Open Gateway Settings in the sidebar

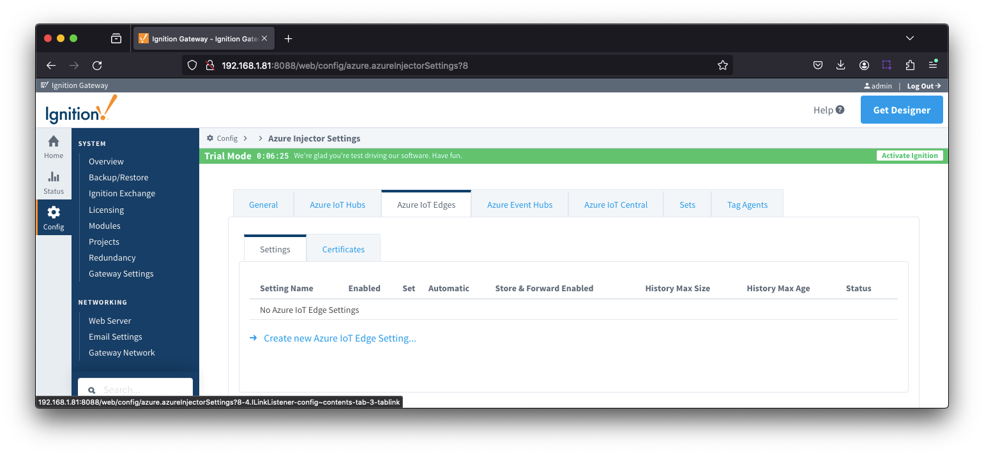[121, 273]
